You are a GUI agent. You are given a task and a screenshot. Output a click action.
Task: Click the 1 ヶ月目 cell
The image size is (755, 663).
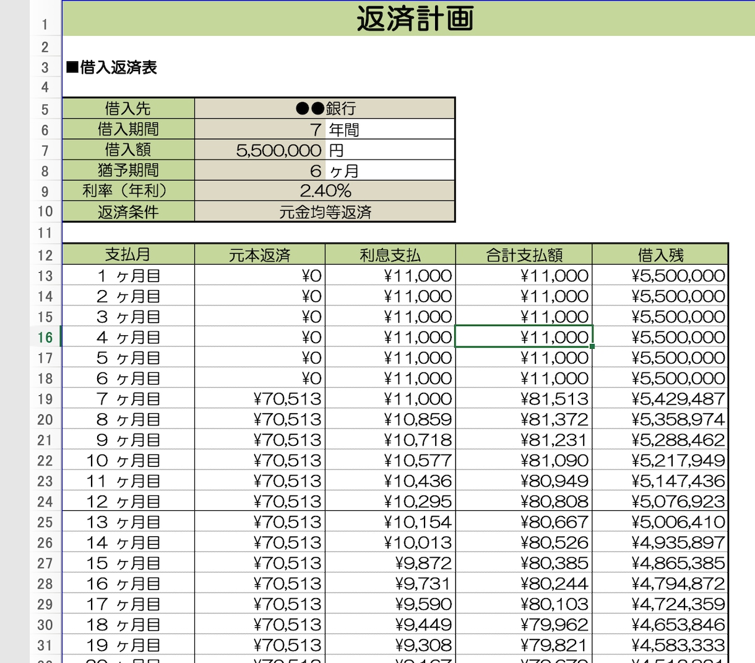point(128,275)
